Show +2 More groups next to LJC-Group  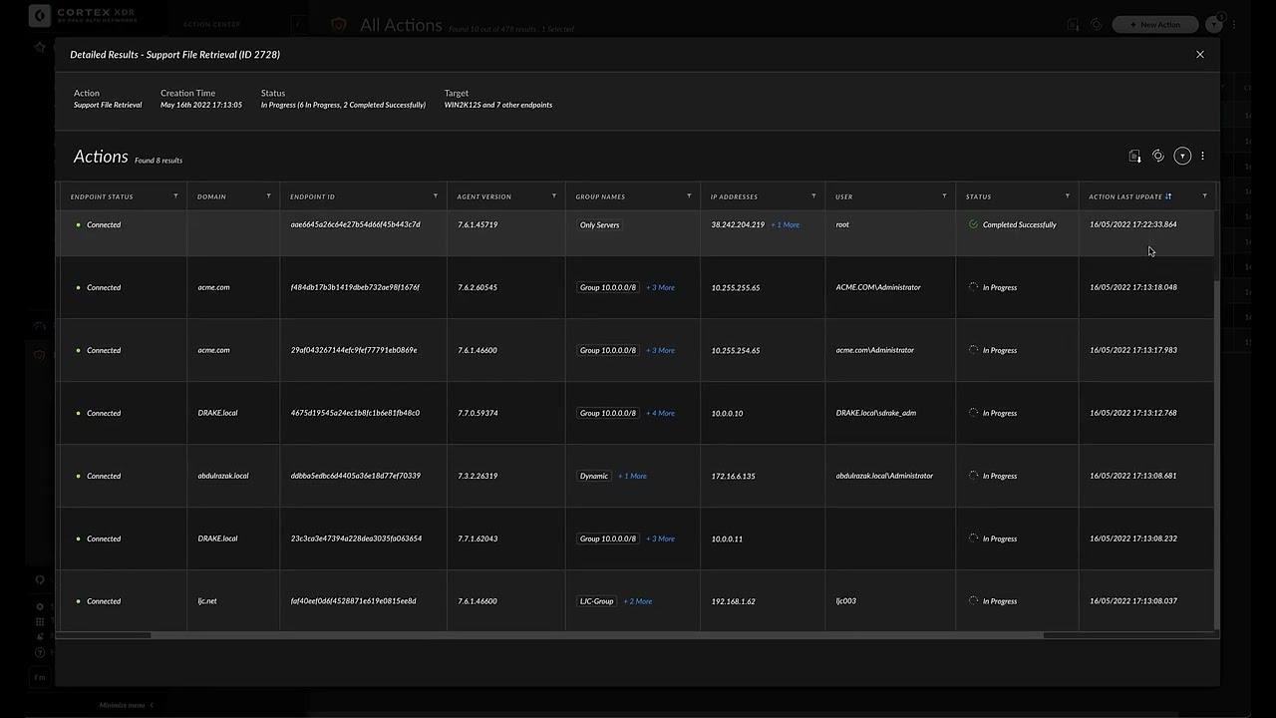(x=638, y=602)
